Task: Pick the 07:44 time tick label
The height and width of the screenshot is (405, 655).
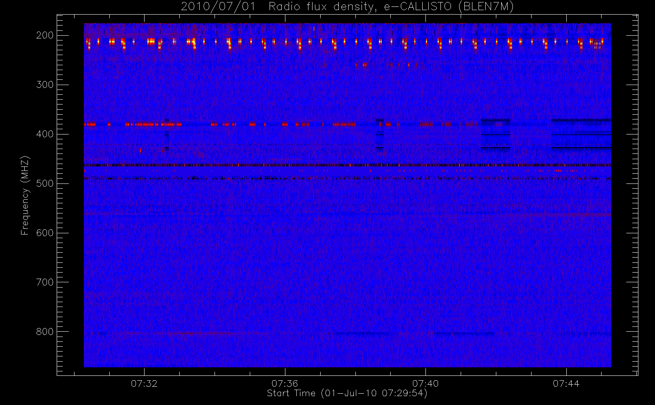Action: coord(566,384)
